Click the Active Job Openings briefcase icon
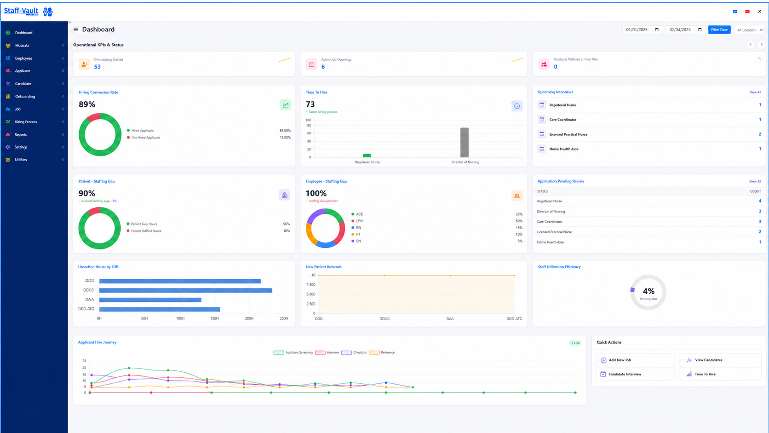The height and width of the screenshot is (433, 769). coord(311,64)
